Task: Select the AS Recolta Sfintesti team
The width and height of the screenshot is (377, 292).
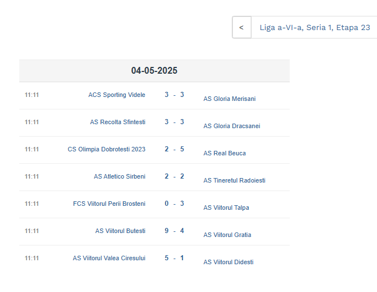Action: point(117,122)
